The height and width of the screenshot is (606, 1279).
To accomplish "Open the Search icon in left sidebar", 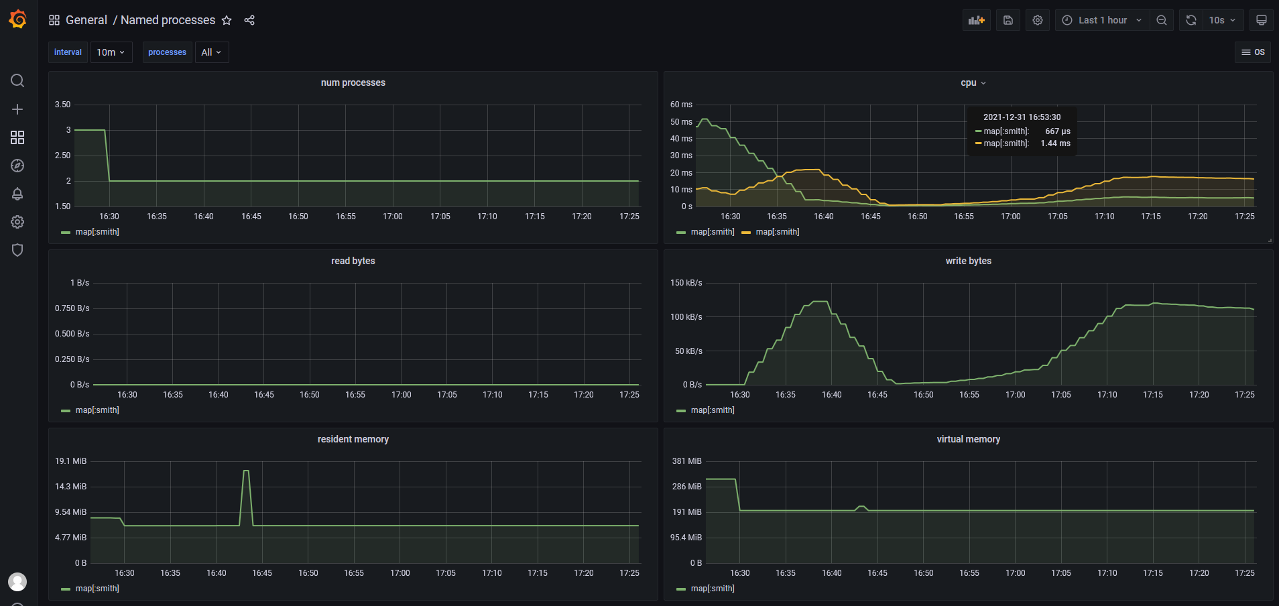I will point(17,80).
